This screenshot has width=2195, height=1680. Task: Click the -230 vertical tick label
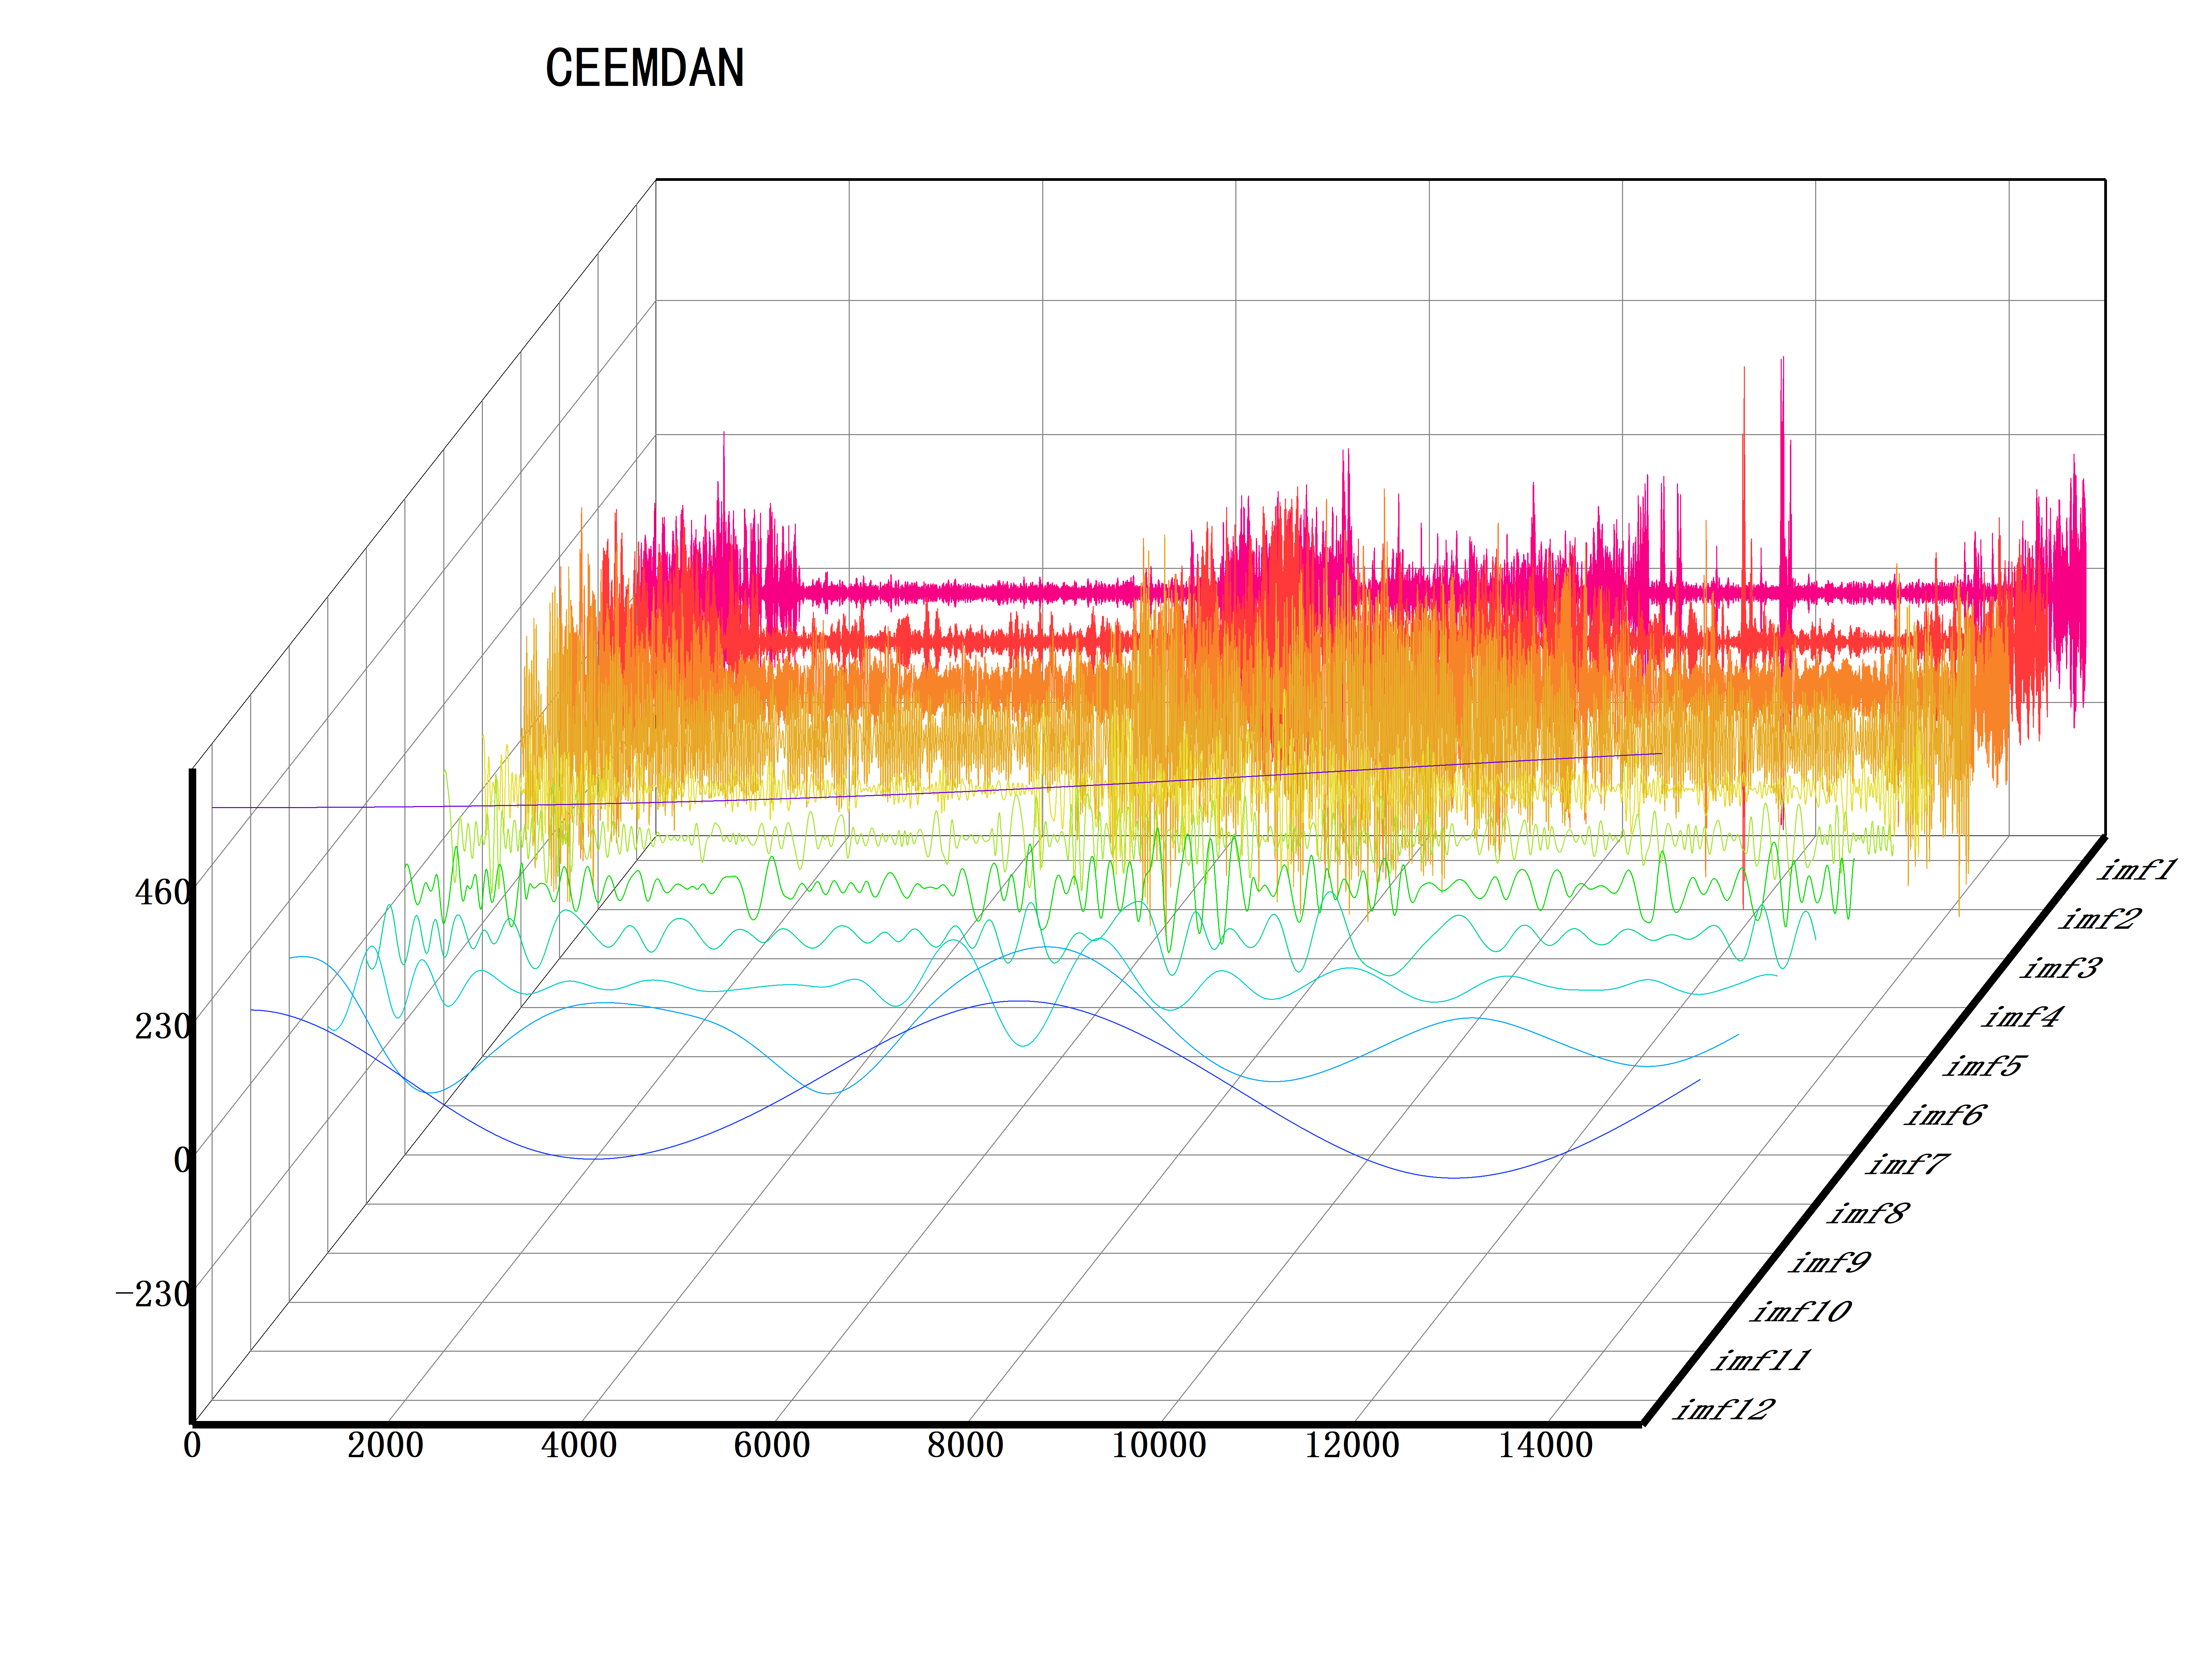(152, 1294)
